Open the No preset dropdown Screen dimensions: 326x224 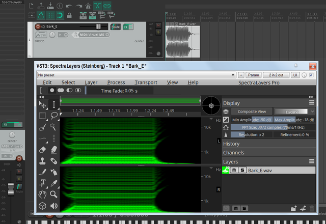pos(137,75)
